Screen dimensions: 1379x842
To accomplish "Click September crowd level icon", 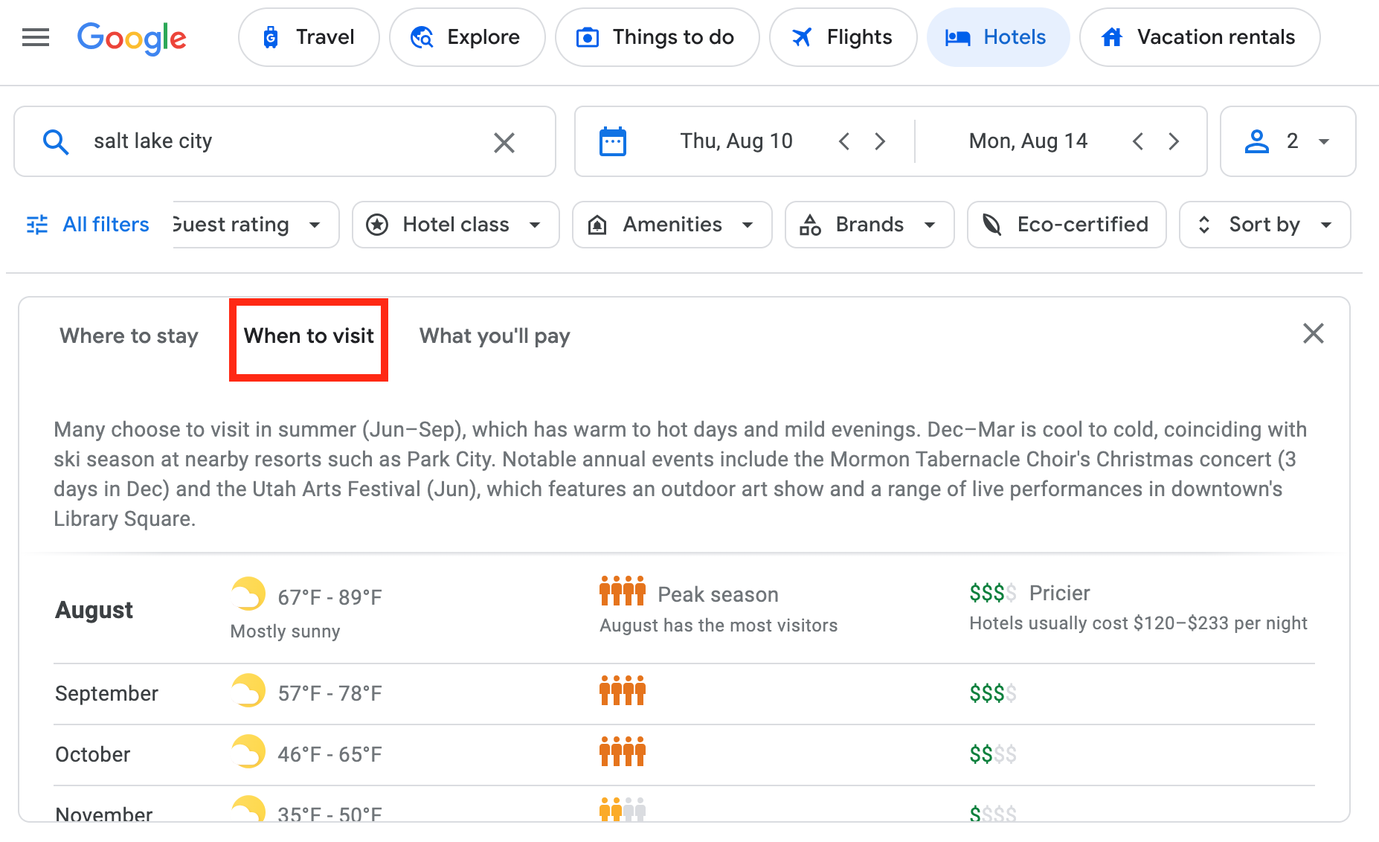I will point(623,690).
